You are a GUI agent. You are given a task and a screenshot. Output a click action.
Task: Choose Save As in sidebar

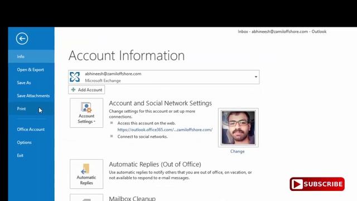point(31,83)
